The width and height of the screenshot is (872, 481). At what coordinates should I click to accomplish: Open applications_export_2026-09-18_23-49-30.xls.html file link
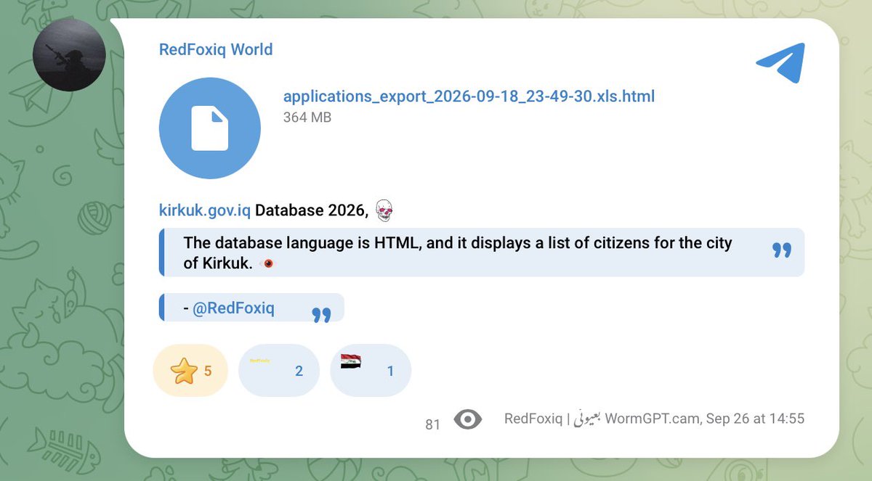tap(469, 96)
